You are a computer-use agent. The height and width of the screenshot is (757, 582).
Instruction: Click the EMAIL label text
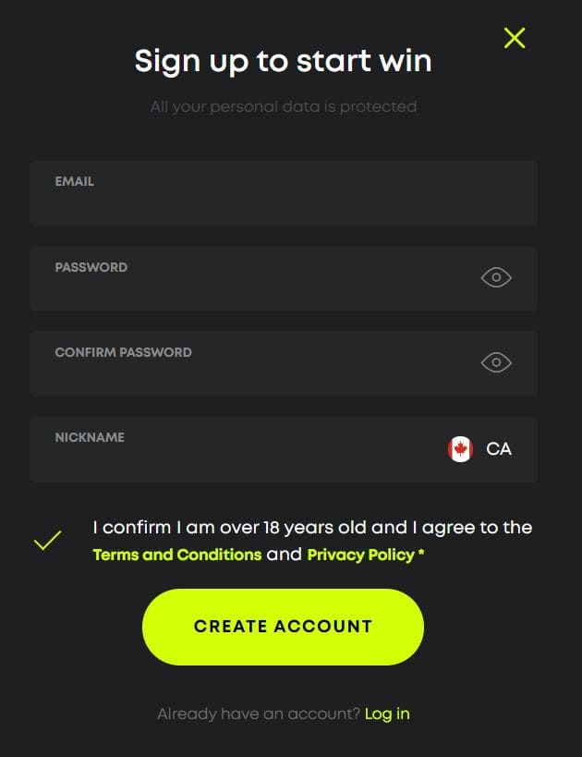pyautogui.click(x=74, y=181)
